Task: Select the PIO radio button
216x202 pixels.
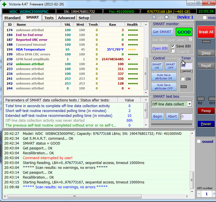Action: (167, 17)
